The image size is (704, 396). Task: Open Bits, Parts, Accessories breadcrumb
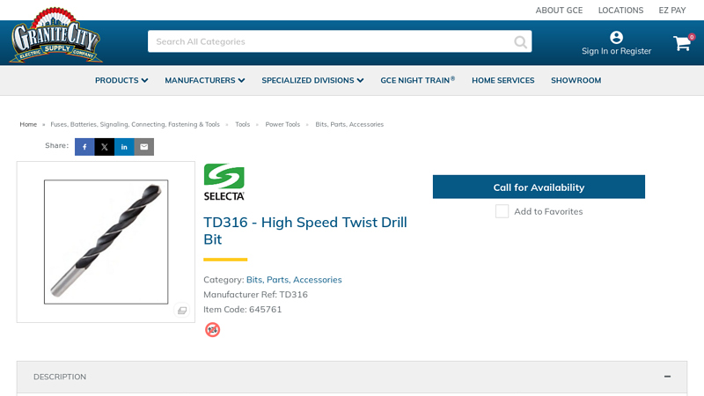pos(349,124)
